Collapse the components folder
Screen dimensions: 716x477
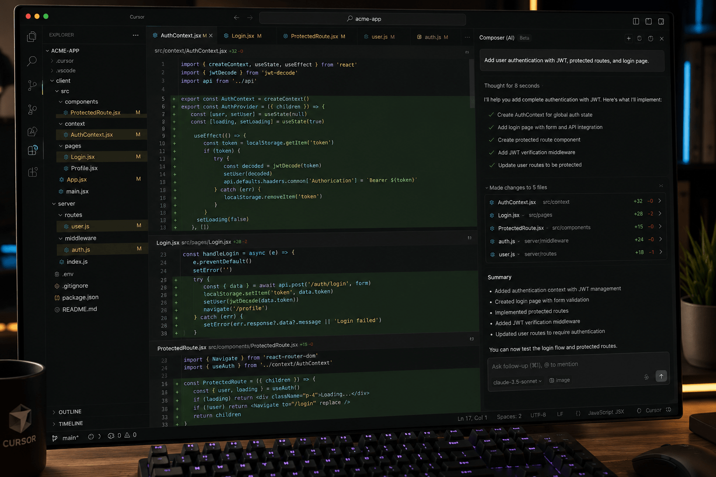click(x=78, y=102)
